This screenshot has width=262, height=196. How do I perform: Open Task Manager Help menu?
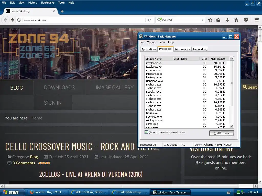tap(171, 42)
